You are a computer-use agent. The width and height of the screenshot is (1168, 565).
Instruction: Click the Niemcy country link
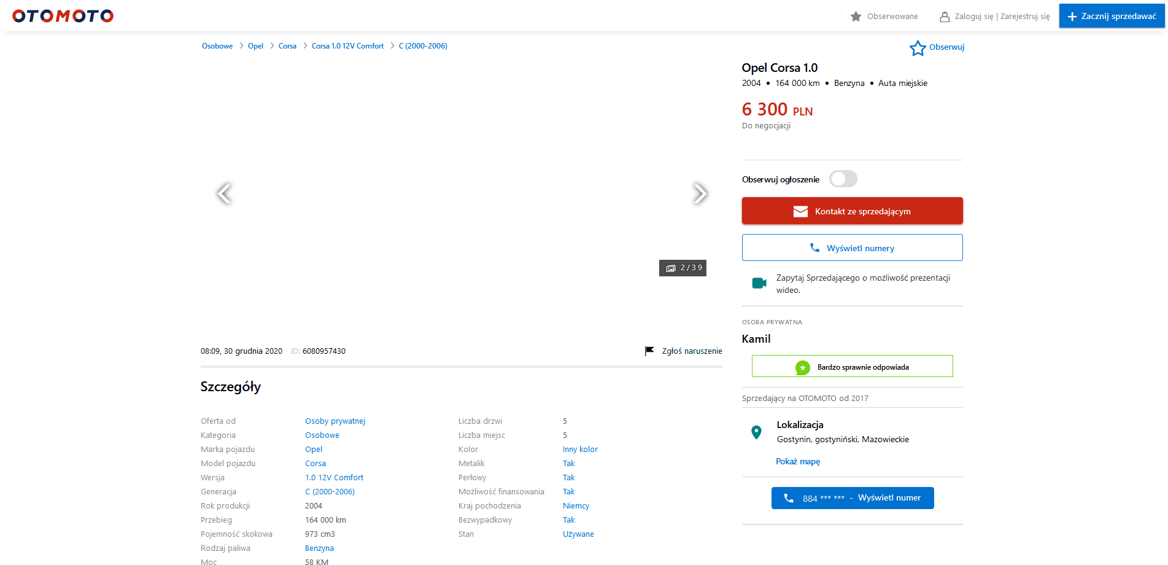coord(576,506)
